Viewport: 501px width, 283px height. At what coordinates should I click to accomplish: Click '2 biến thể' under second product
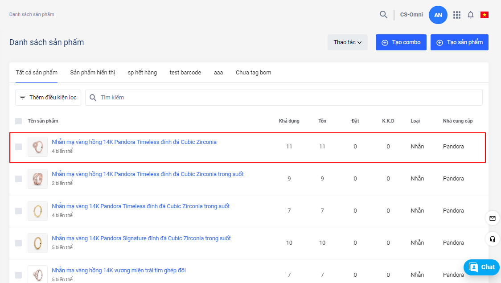click(x=62, y=183)
